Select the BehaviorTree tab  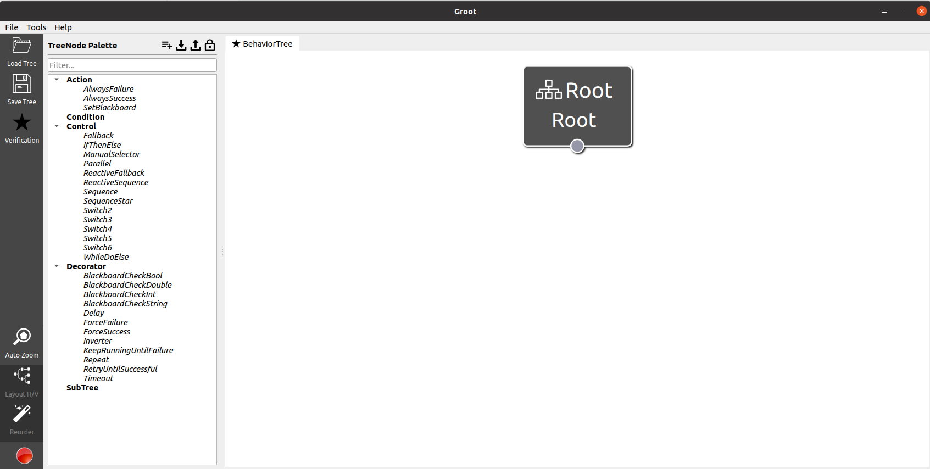[x=263, y=44]
